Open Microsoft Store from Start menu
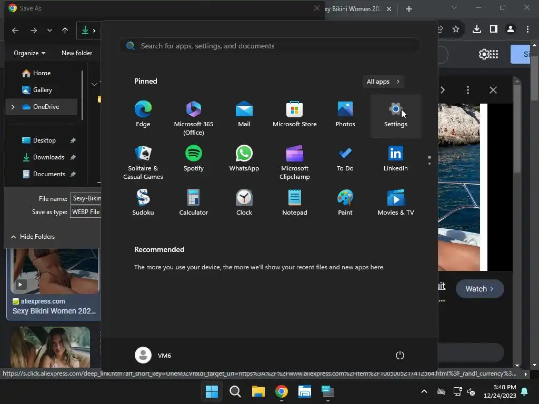This screenshot has width=539, height=404. 295,114
